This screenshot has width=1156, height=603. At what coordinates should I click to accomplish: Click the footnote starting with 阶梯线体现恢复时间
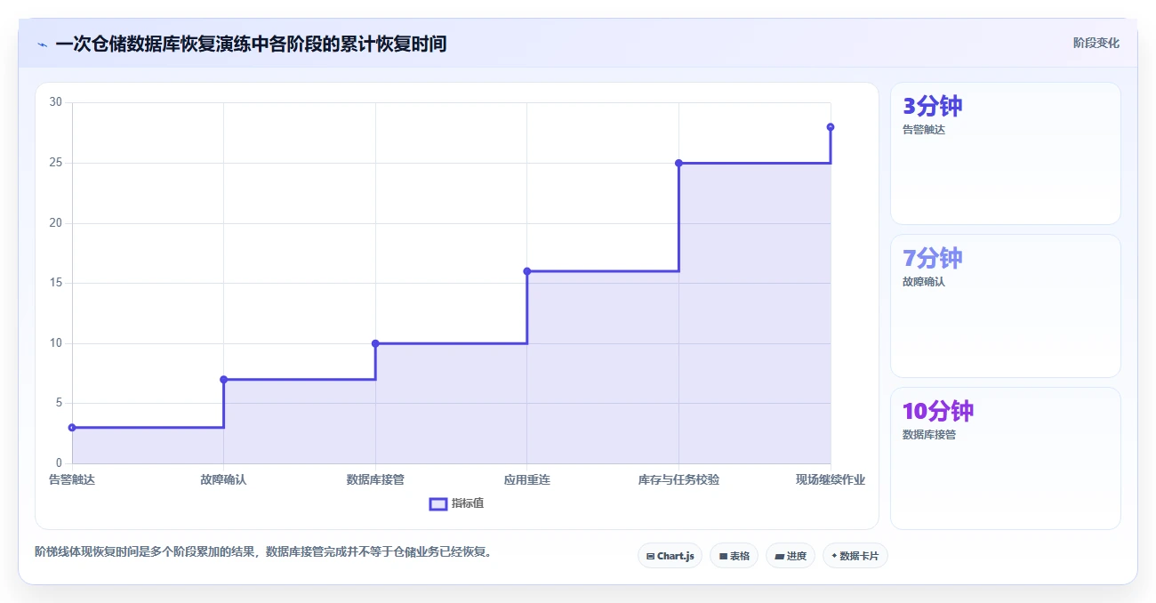(263, 551)
